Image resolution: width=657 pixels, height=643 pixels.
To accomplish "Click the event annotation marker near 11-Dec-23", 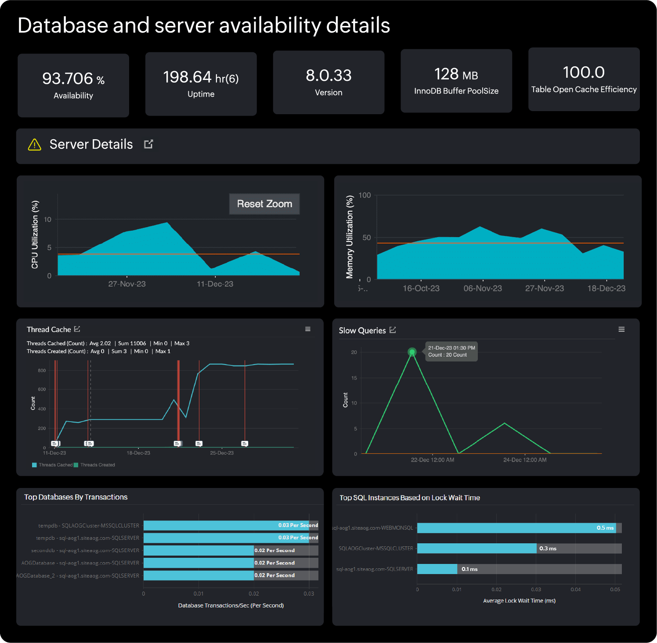I will click(x=54, y=444).
